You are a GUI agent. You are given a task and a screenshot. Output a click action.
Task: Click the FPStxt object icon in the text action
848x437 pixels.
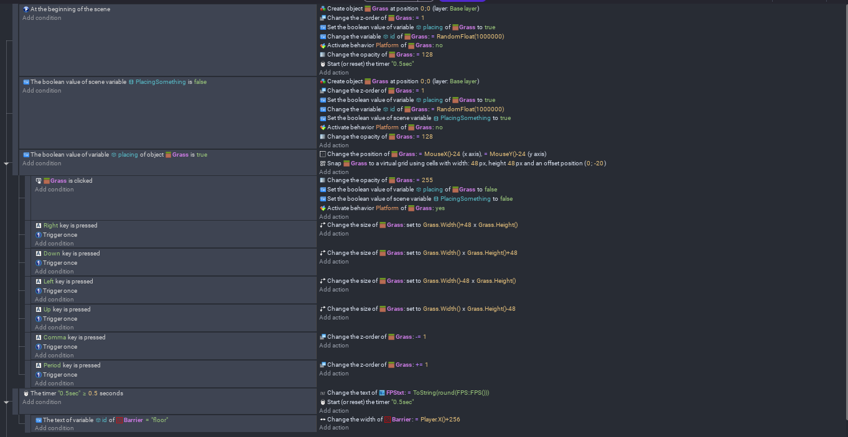[x=382, y=393]
